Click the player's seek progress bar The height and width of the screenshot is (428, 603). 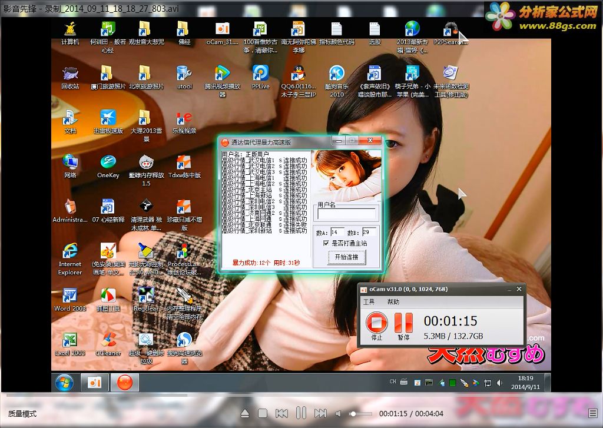click(301, 395)
